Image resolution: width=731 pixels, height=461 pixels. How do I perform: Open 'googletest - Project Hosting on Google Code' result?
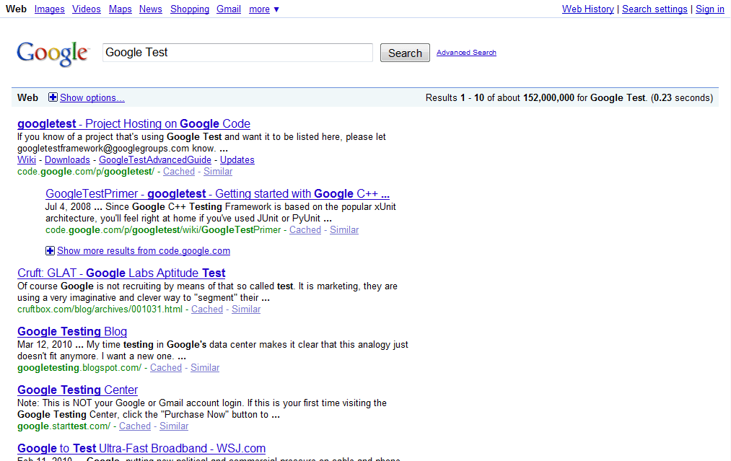click(133, 123)
